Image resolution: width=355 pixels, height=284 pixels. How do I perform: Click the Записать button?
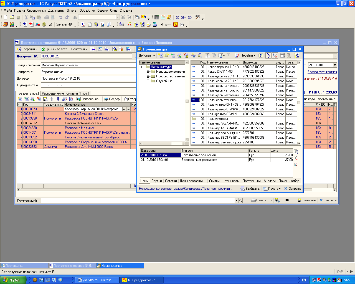click(306, 200)
